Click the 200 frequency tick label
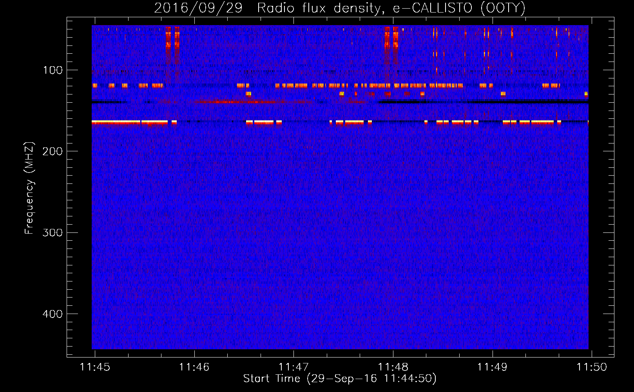The image size is (634, 392). (53, 151)
